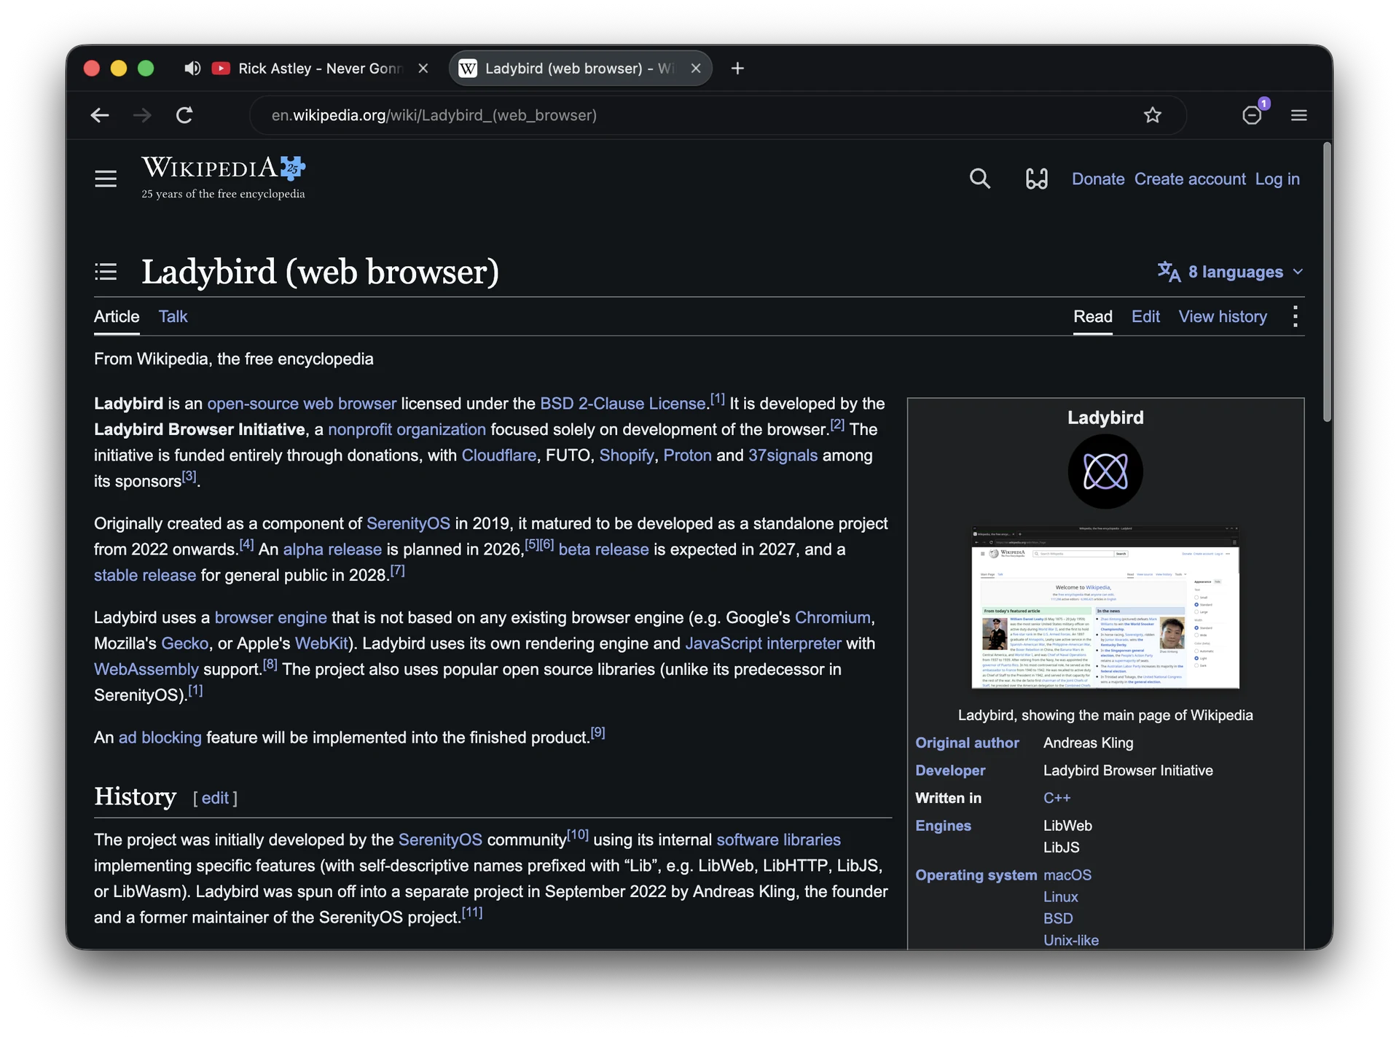Open the SerenityOS link in second paragraph
Screen dimensions: 1399x1037
pos(408,523)
